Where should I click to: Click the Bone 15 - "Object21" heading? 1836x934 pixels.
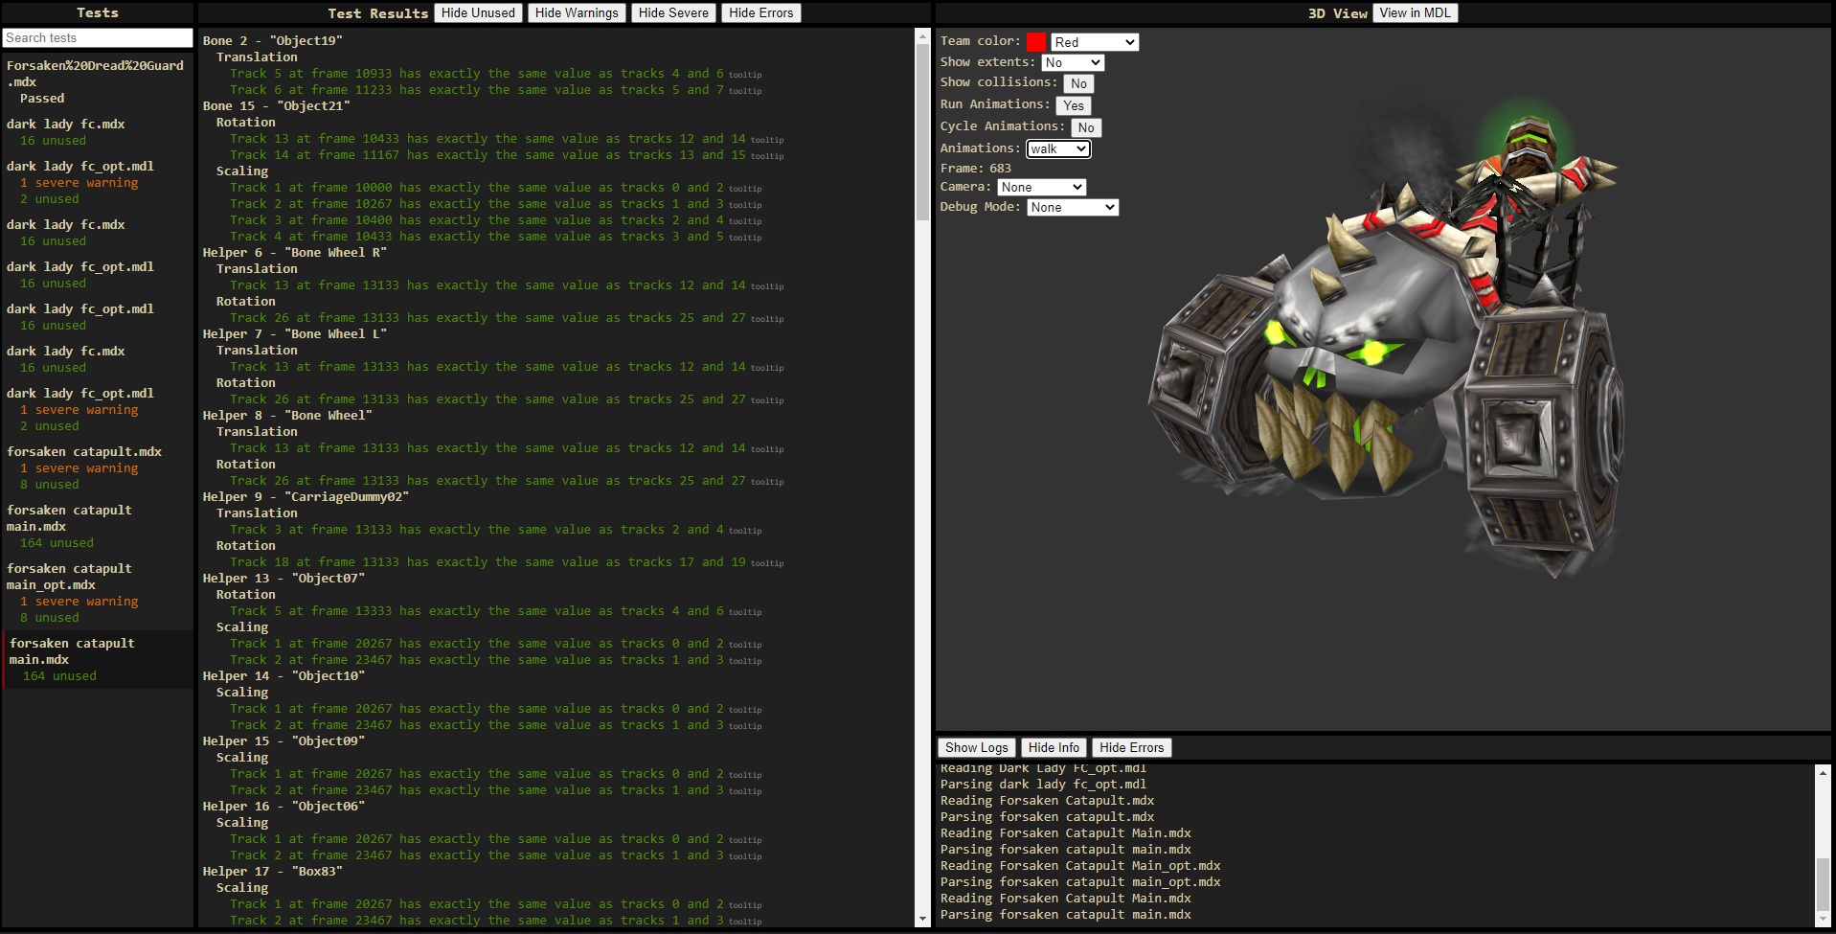pyautogui.click(x=277, y=106)
